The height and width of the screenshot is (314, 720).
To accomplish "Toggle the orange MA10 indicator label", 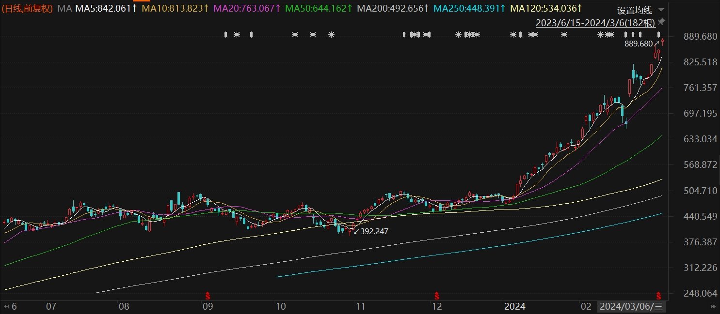I will tap(176, 9).
